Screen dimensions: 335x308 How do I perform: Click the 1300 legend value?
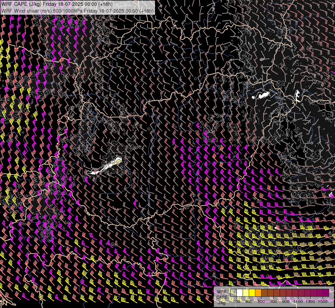(310, 301)
